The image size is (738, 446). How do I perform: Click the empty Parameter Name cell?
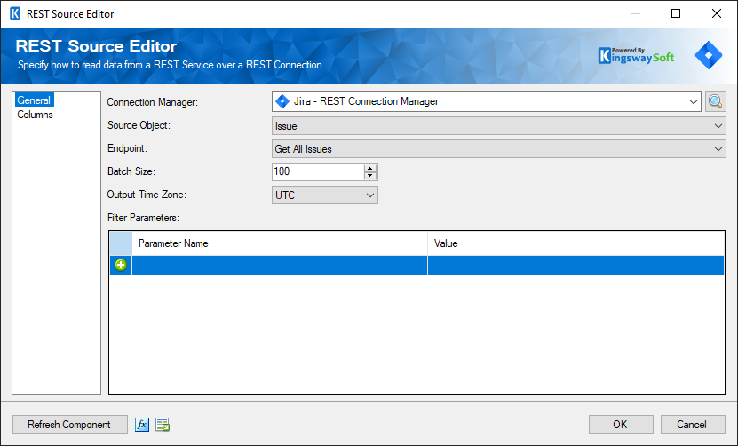(280, 265)
